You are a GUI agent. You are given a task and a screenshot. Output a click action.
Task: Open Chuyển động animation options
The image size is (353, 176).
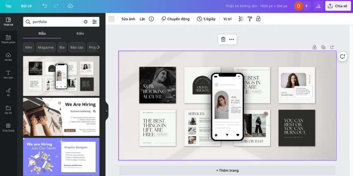(175, 19)
